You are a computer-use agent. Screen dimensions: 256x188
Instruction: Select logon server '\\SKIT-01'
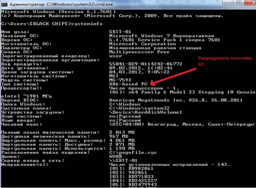tap(123, 161)
